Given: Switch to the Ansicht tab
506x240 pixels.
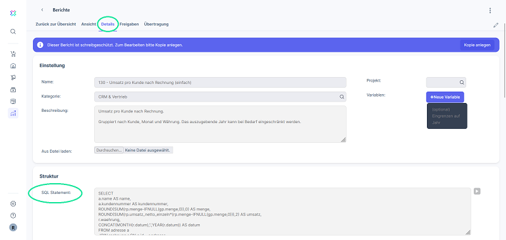Looking at the screenshot, I should pyautogui.click(x=89, y=24).
